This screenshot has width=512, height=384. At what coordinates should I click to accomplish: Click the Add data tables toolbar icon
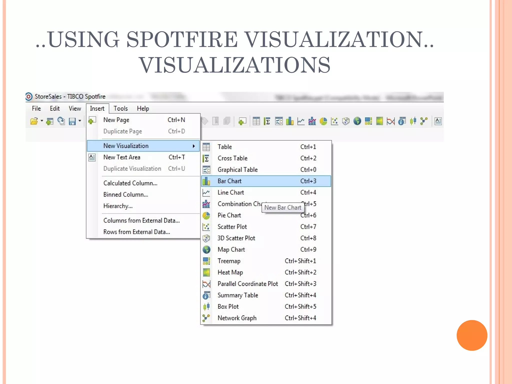(x=50, y=121)
